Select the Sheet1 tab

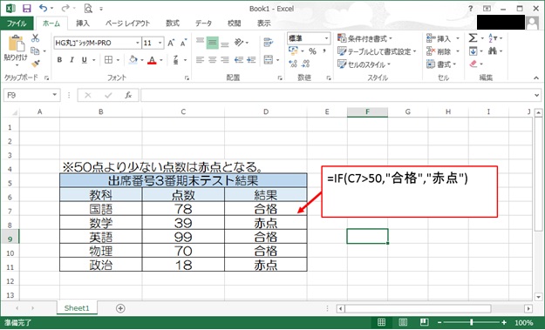[x=77, y=308]
